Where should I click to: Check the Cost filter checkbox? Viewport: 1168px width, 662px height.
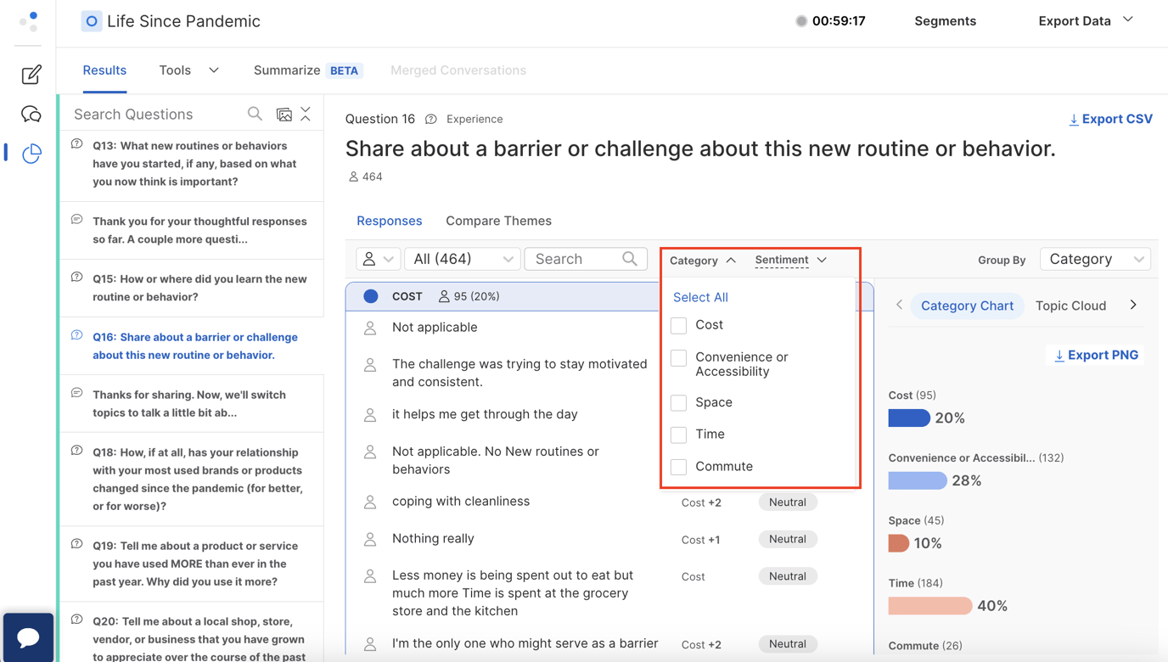pyautogui.click(x=678, y=325)
